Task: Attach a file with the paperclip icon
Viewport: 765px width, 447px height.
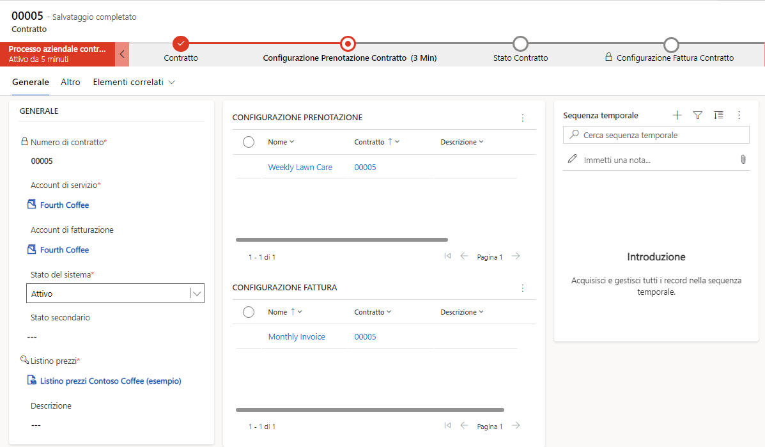Action: pyautogui.click(x=743, y=160)
